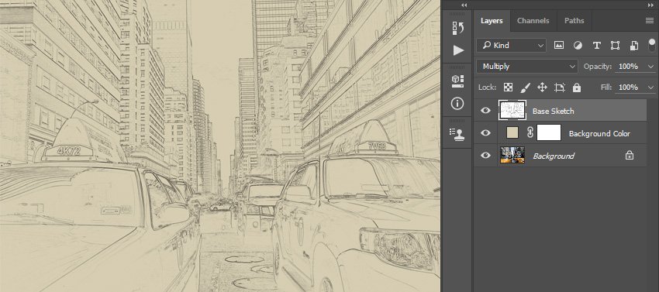659x292 pixels.
Task: Lock layer position move icon
Action: (x=542, y=88)
